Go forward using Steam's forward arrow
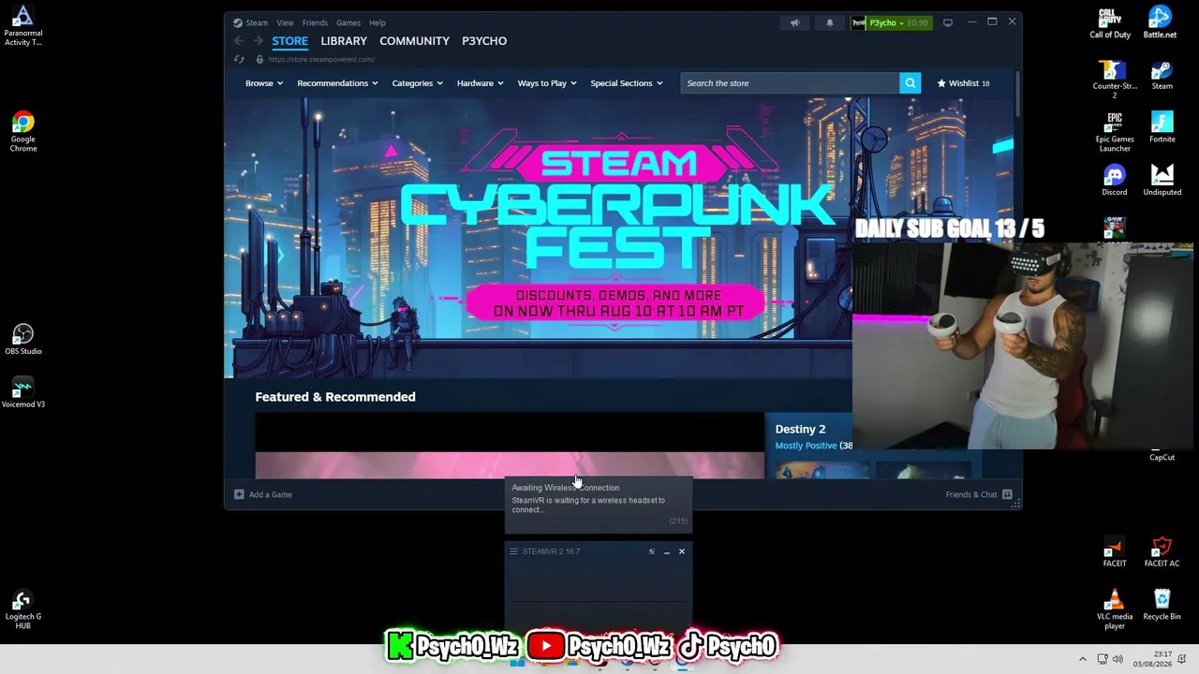 (258, 41)
